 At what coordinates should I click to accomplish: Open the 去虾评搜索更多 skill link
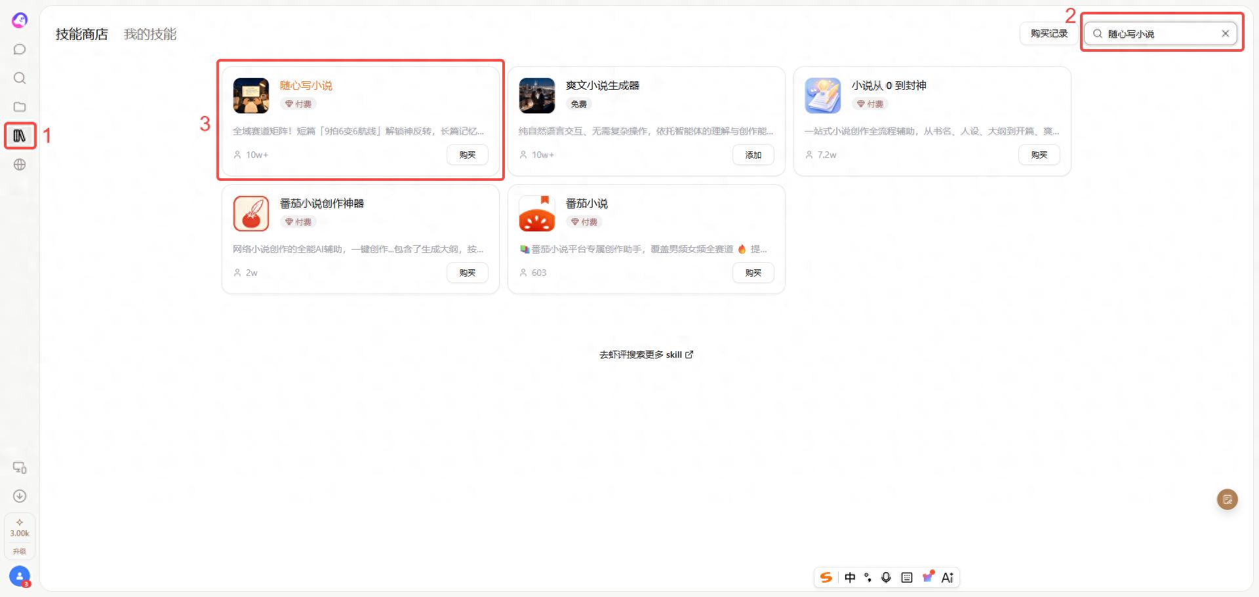point(646,355)
